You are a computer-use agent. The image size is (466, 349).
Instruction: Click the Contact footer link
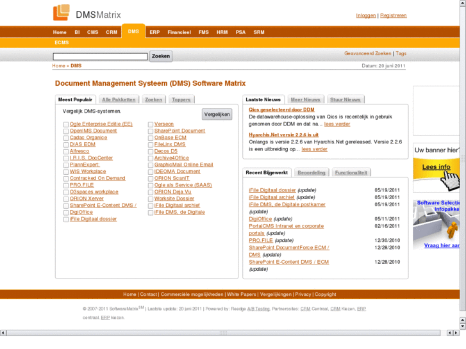148,295
